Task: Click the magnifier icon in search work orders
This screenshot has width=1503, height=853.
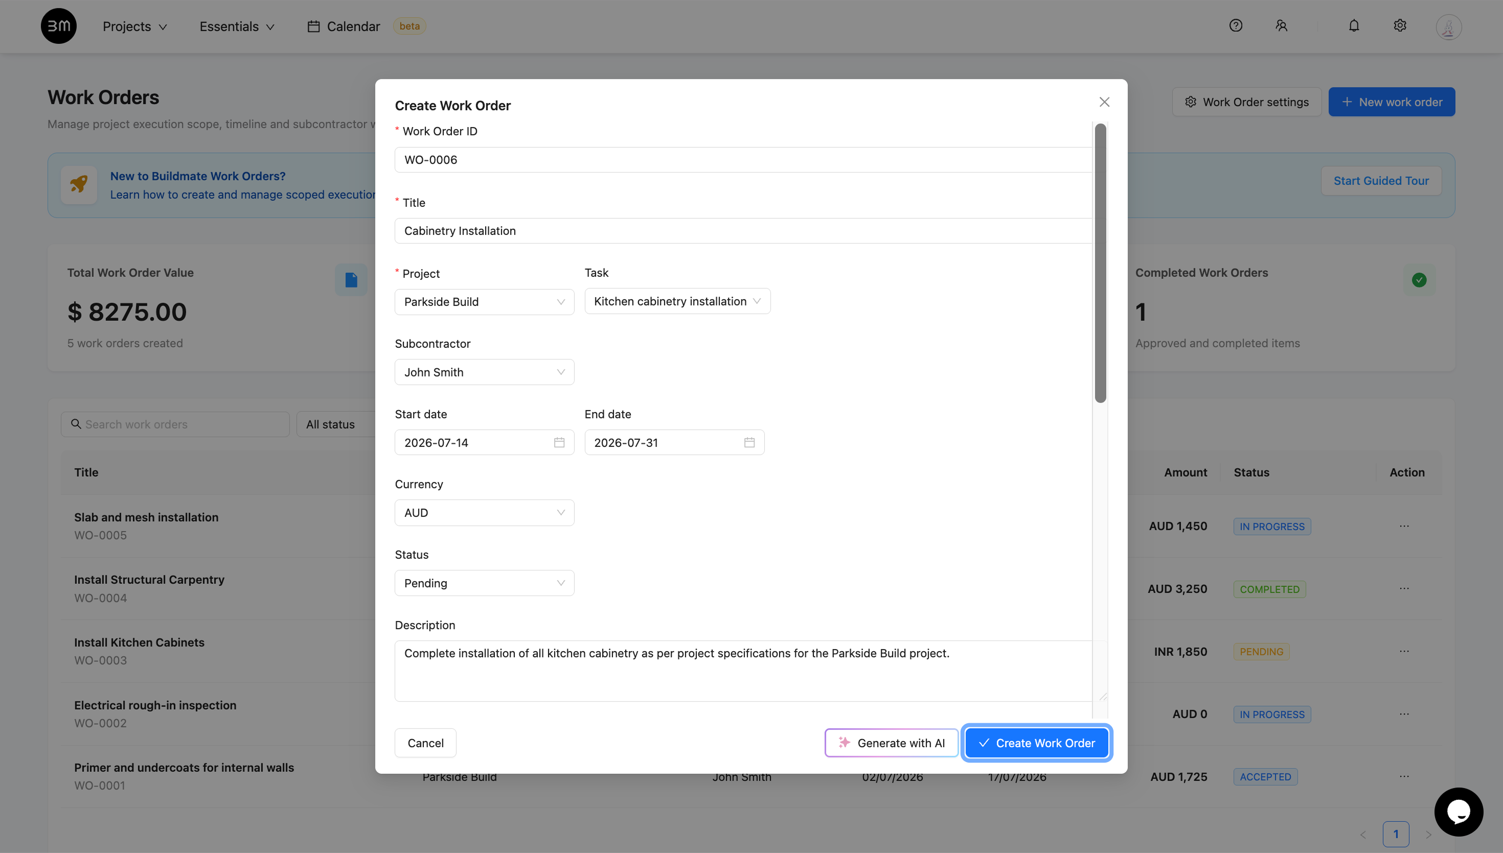Action: pos(76,423)
